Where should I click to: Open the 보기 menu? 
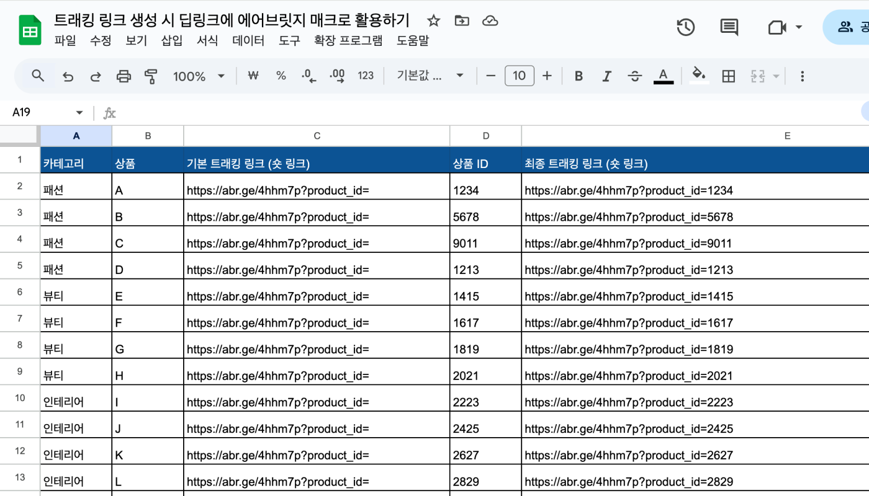[x=136, y=41]
